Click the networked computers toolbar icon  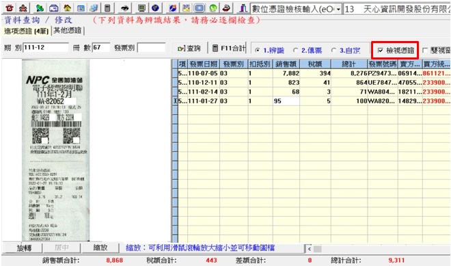click(94, 8)
